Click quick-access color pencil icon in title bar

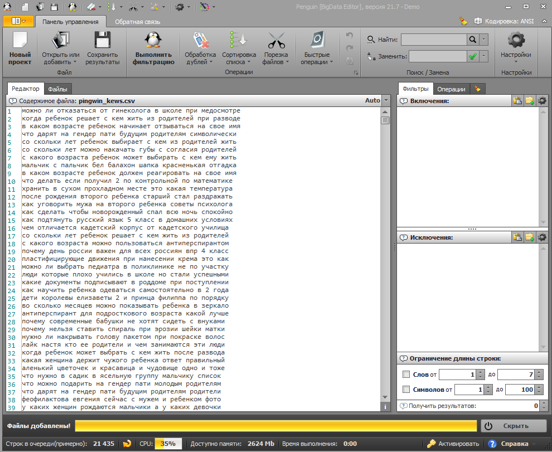204,6
